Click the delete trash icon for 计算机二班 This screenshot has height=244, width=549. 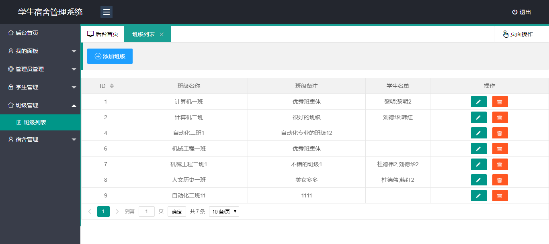(500, 117)
